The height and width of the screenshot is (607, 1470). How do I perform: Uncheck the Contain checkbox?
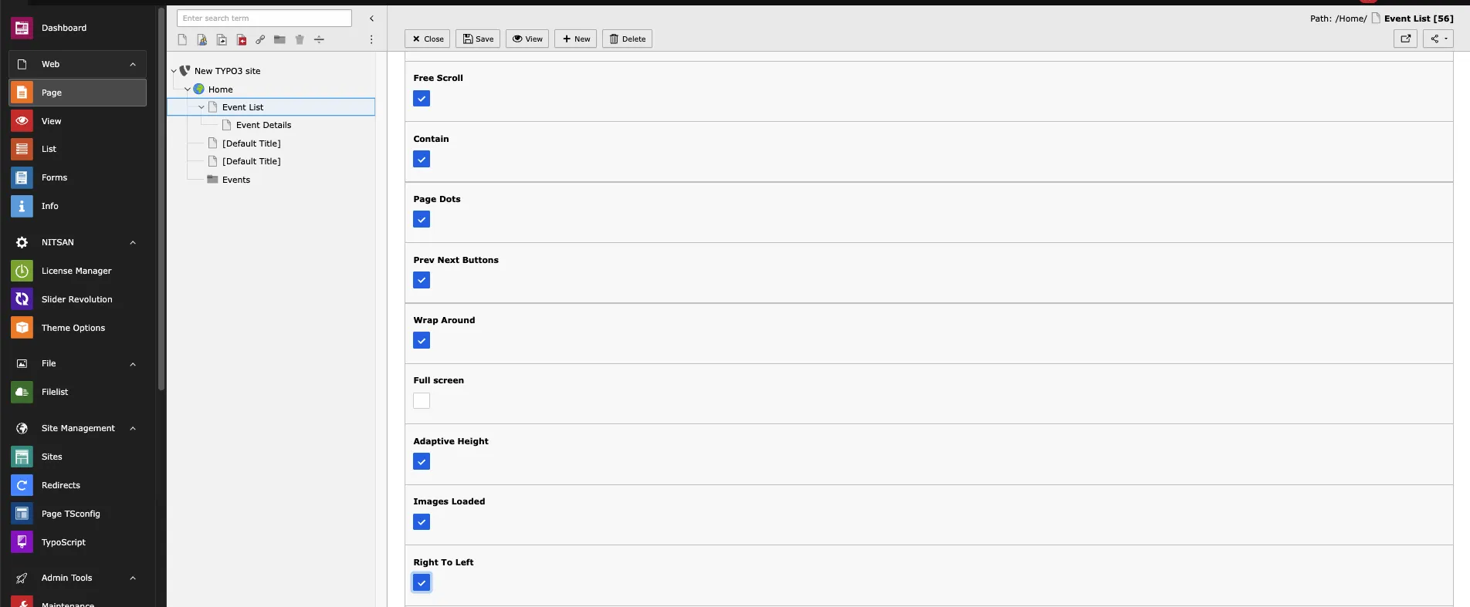[x=422, y=160]
